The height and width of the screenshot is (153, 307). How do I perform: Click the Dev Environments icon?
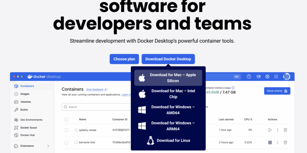(x=16, y=120)
